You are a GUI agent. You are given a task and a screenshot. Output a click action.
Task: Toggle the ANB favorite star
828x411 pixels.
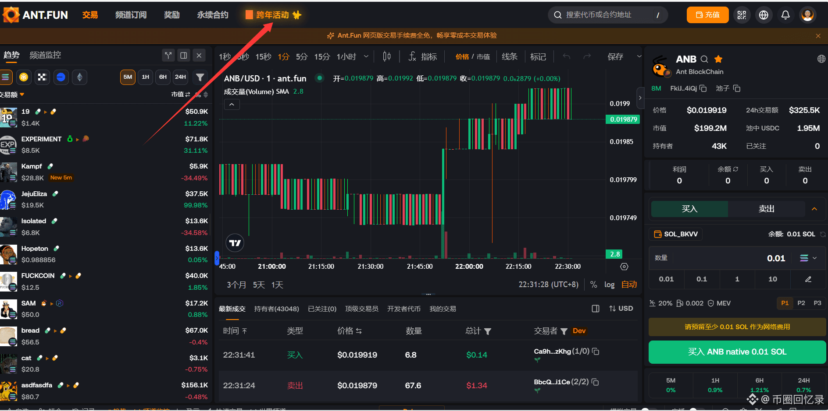coord(718,59)
